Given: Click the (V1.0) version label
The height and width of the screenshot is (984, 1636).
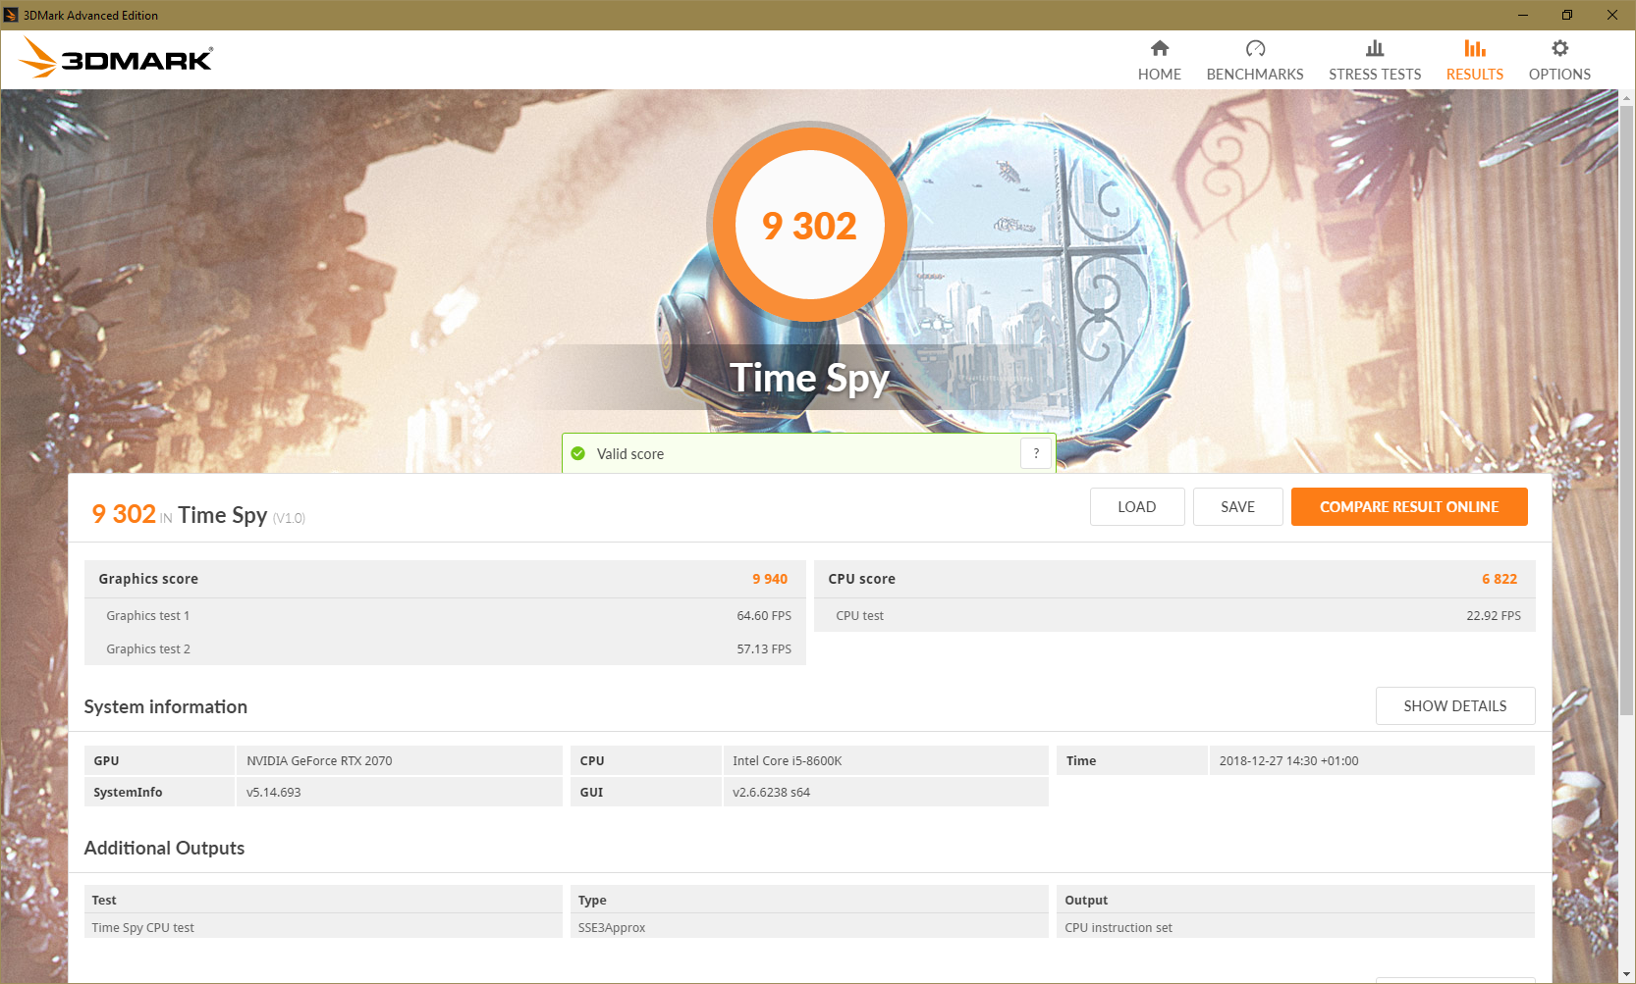Looking at the screenshot, I should click(289, 518).
